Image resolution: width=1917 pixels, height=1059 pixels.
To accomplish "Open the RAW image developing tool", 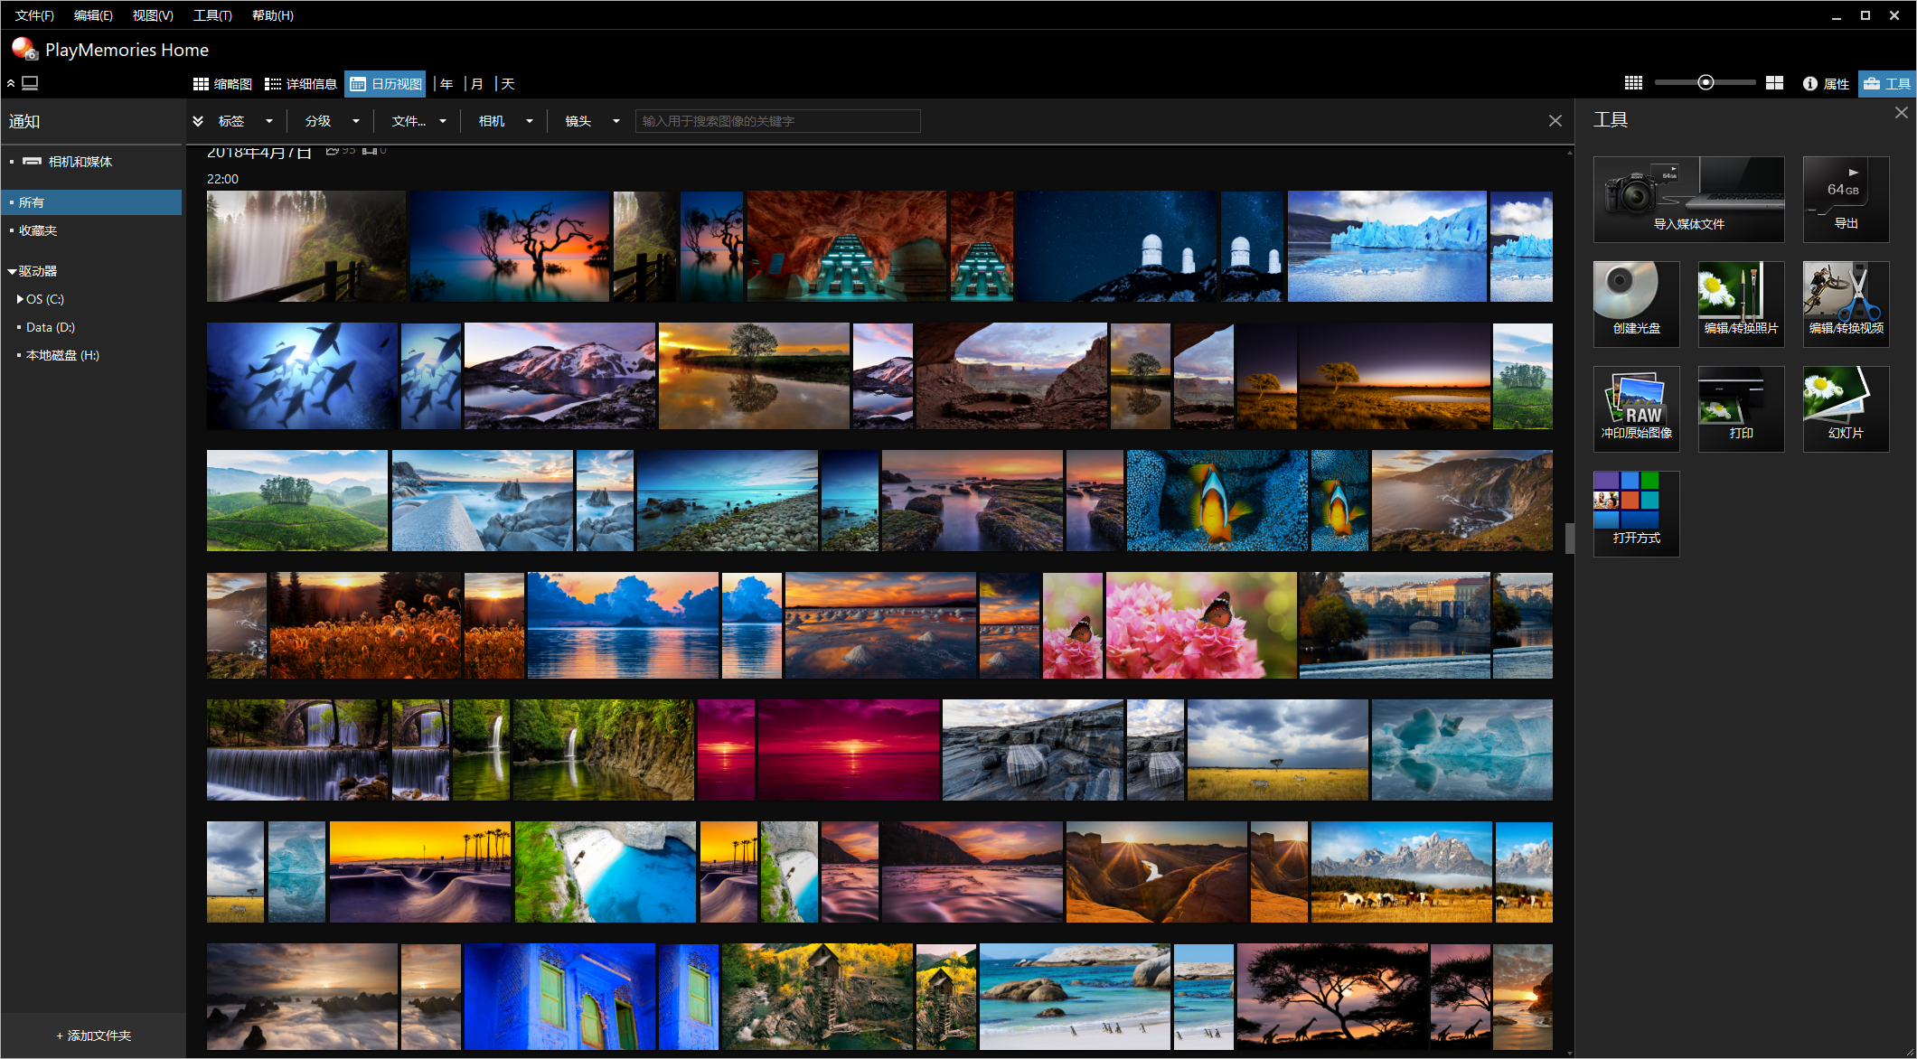I will pyautogui.click(x=1636, y=408).
